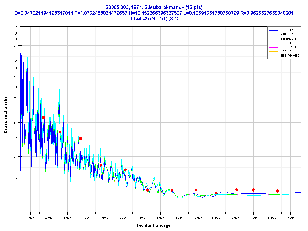Click the 8 MeV x-axis tick label

(x=160, y=217)
